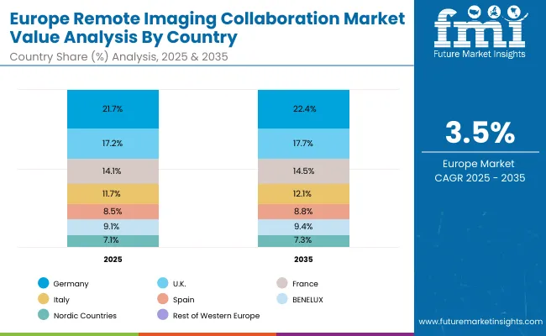Select the Rest of Western Europe label
This screenshot has width=546, height=336.
[216, 316]
